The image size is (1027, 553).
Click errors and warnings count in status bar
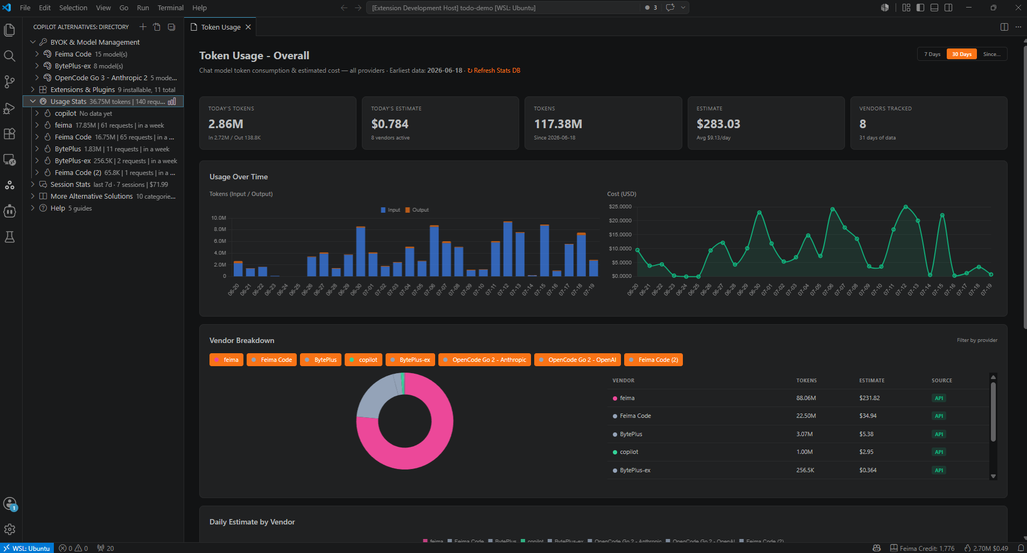point(73,548)
